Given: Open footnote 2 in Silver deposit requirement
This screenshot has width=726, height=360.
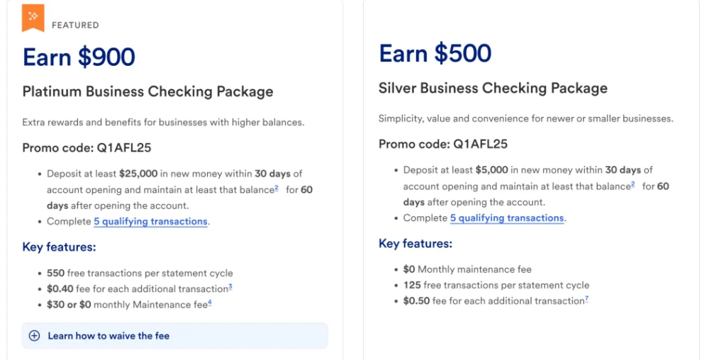Looking at the screenshot, I should [632, 185].
